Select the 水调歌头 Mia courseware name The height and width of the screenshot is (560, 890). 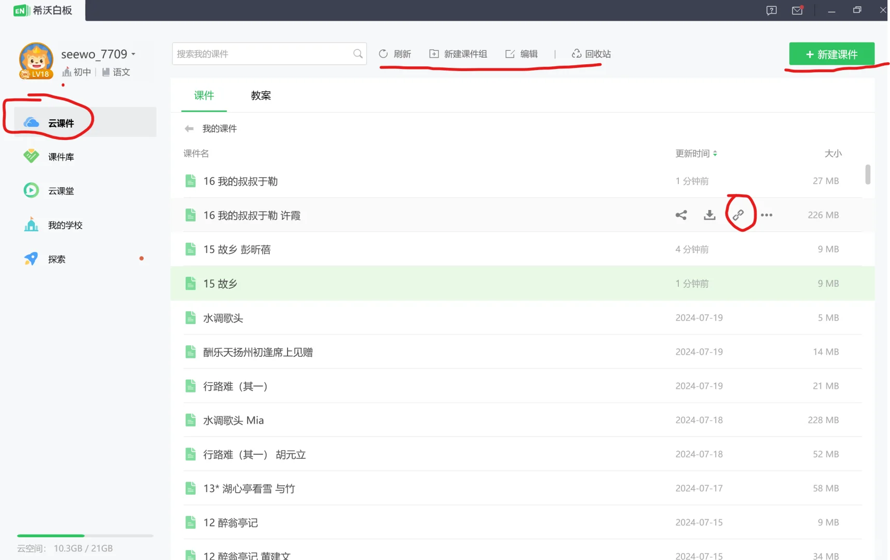tap(234, 420)
